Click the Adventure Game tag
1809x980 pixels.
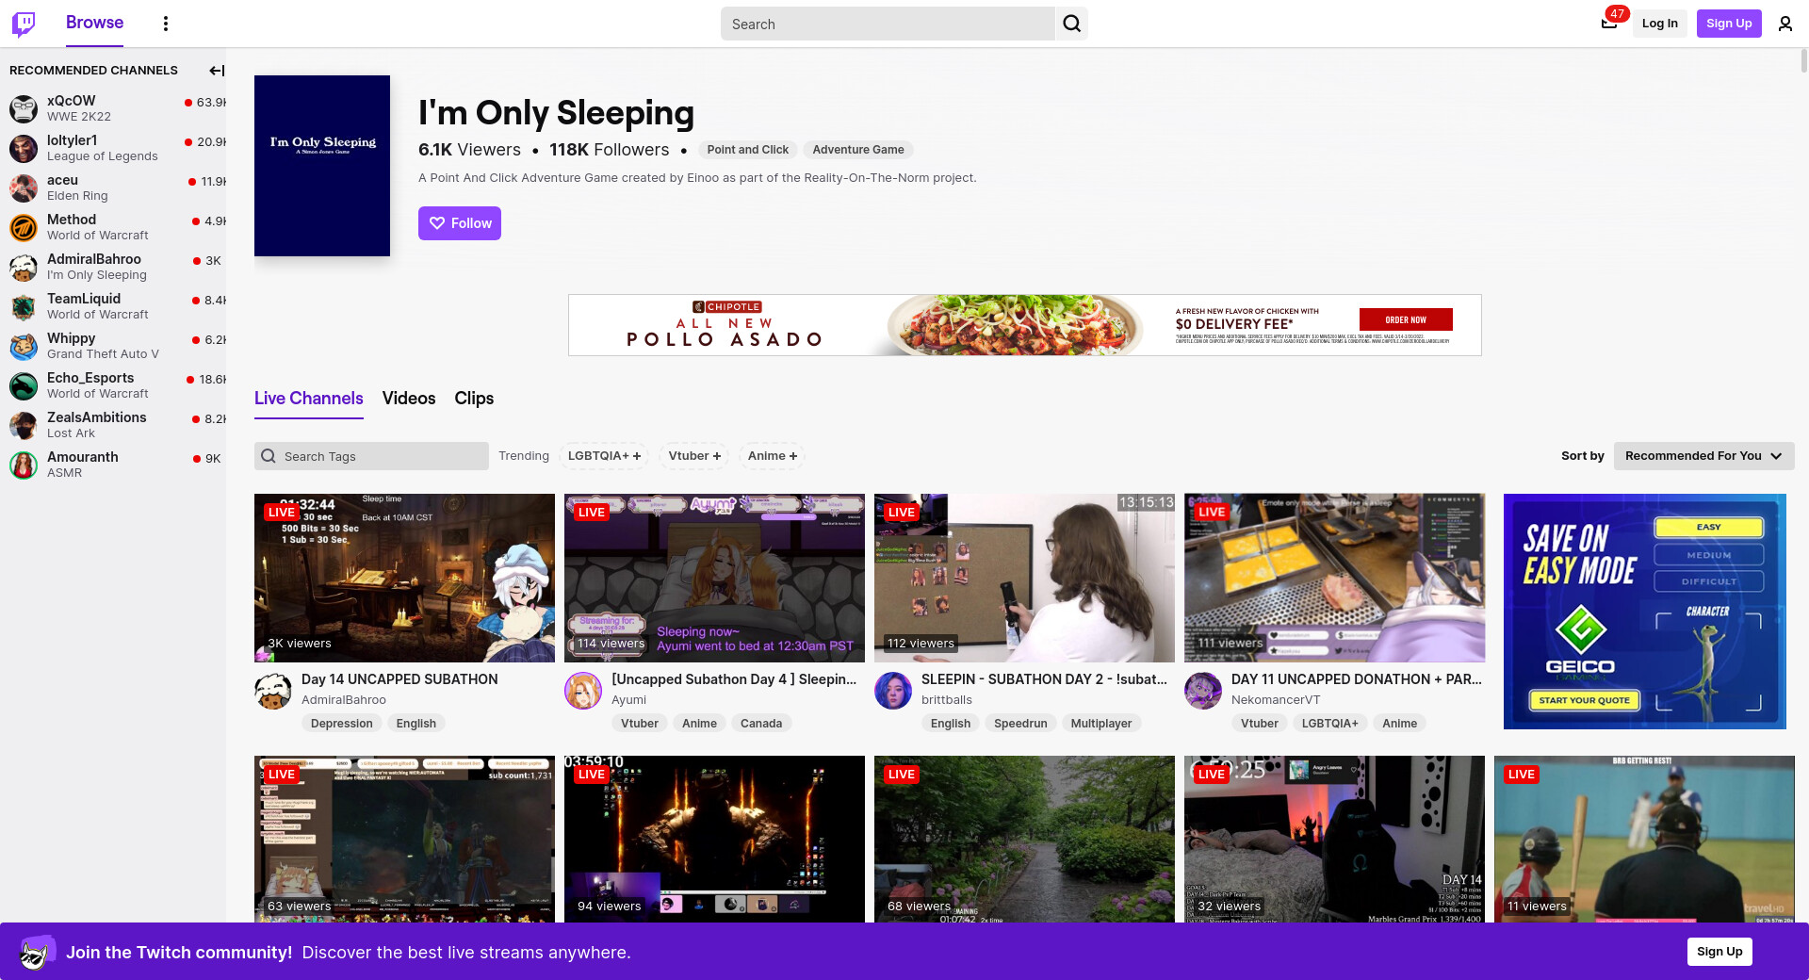pos(858,150)
